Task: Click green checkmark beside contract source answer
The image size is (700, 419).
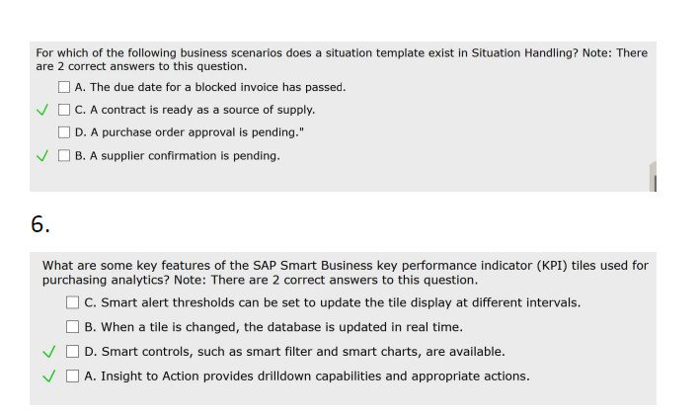Action: pos(41,110)
